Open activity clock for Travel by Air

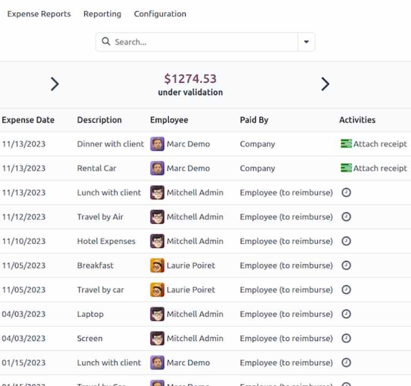click(x=346, y=217)
